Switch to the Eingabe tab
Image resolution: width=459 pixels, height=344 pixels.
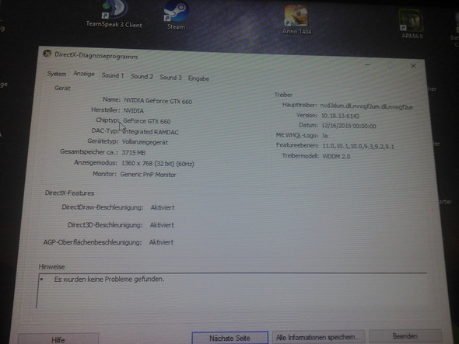click(x=198, y=78)
